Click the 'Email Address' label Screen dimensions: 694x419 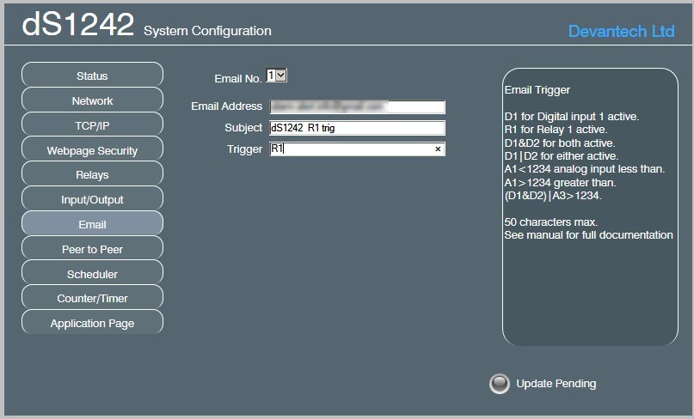[x=226, y=106]
